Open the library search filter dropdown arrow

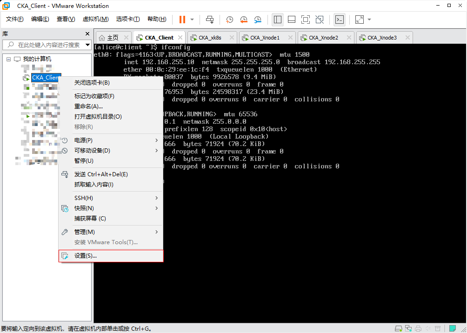pos(87,45)
